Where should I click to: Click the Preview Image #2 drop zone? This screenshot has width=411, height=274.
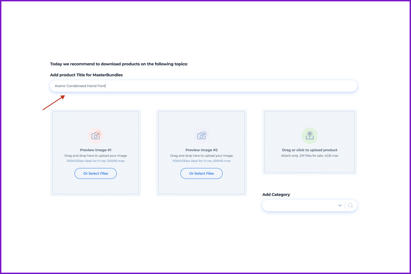pyautogui.click(x=202, y=153)
